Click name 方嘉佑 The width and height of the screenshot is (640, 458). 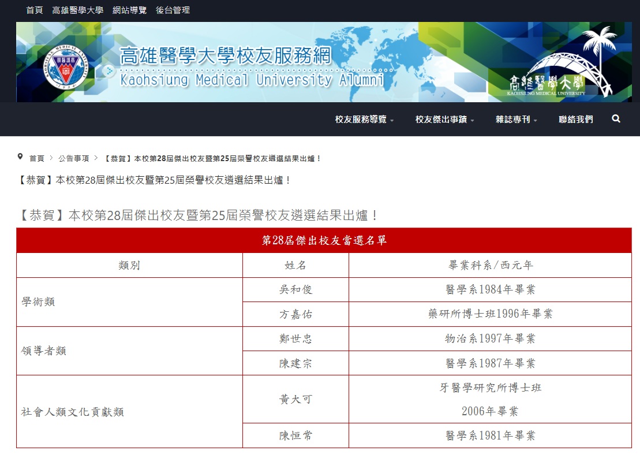295,314
